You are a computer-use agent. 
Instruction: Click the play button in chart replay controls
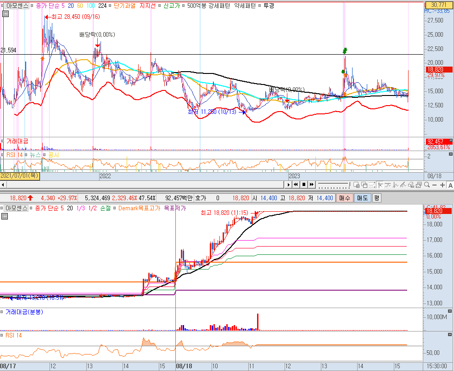click(x=288, y=185)
